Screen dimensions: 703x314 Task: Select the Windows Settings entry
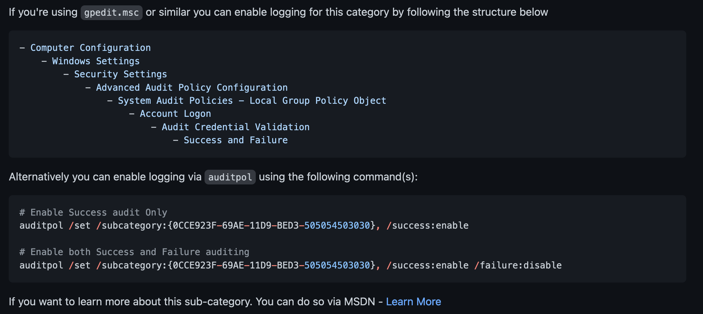96,61
